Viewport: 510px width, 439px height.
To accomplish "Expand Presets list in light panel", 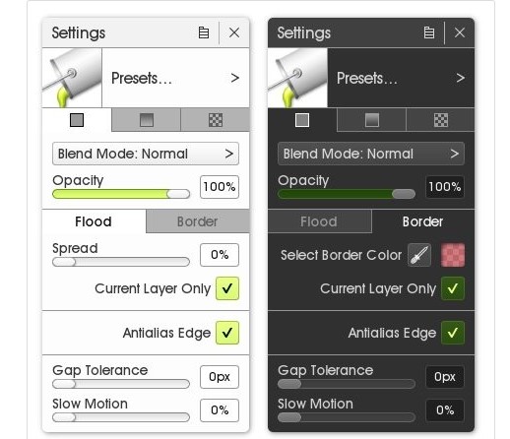I will 175,78.
